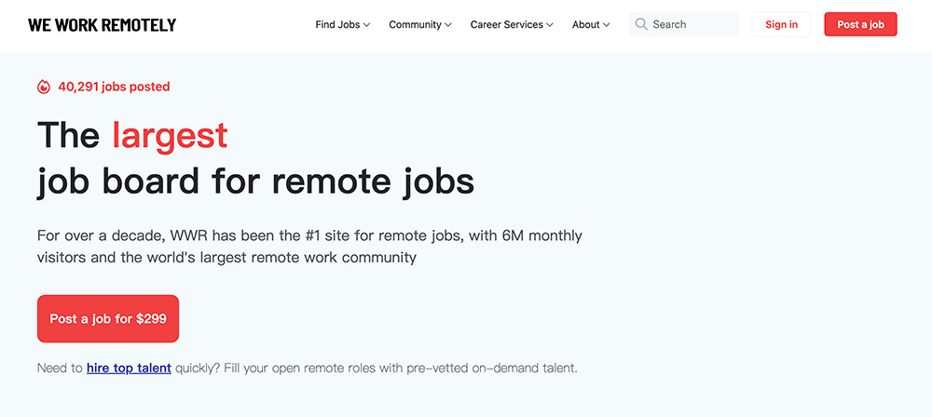
Task: Click the Sign in button
Action: pos(782,24)
